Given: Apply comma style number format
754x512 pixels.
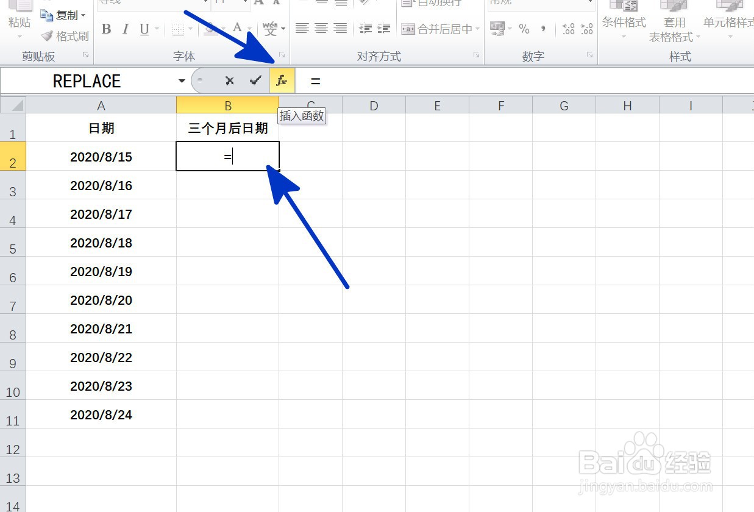Looking at the screenshot, I should pyautogui.click(x=542, y=29).
